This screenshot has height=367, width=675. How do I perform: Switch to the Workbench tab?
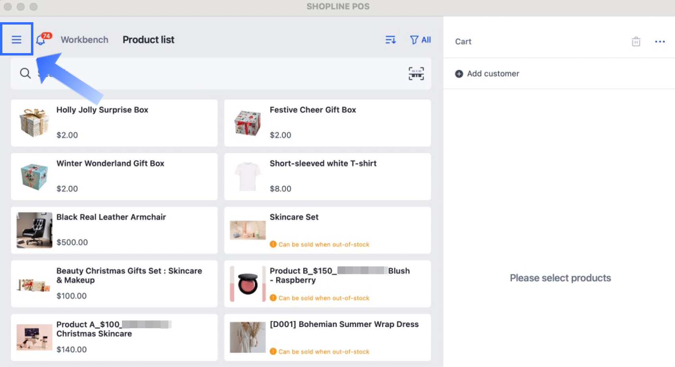84,40
